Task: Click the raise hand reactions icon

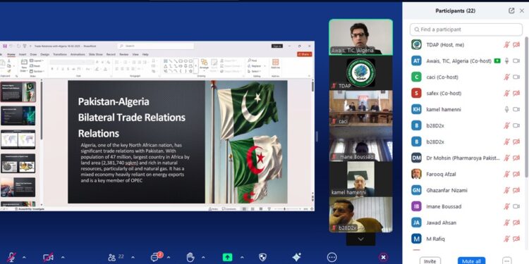Action: tap(190, 258)
